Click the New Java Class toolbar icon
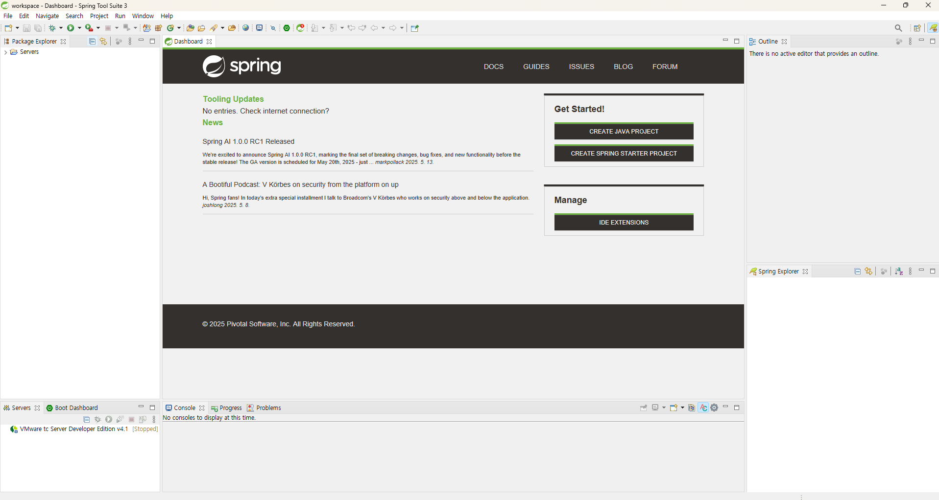Image resolution: width=939 pixels, height=500 pixels. (x=170, y=28)
